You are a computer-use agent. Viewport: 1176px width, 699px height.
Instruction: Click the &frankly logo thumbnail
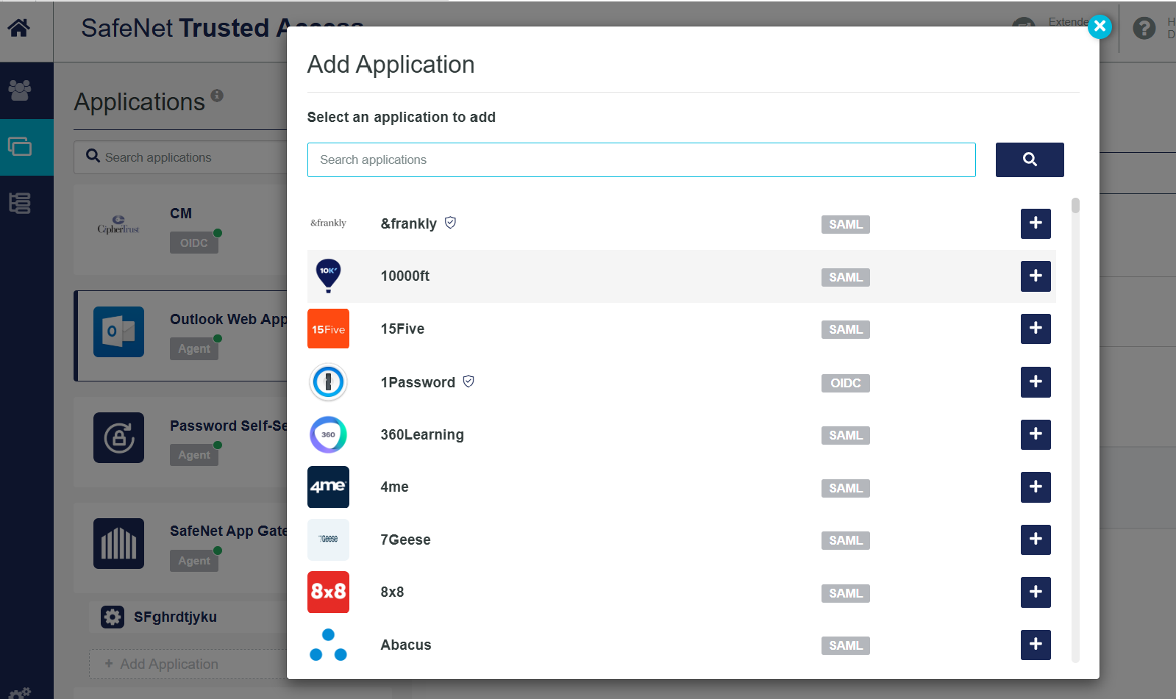[x=328, y=223]
